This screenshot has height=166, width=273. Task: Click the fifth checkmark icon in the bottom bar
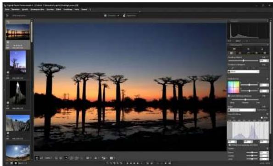tap(121, 163)
